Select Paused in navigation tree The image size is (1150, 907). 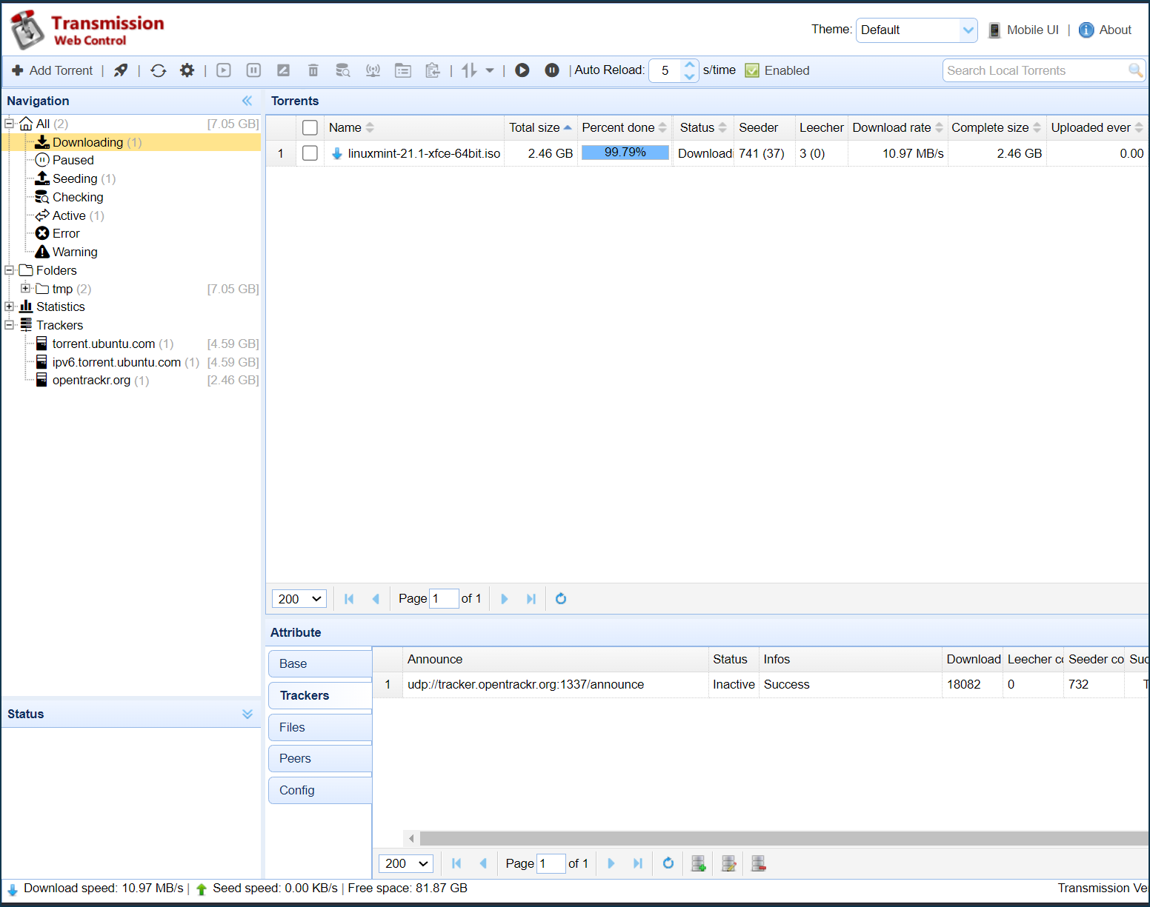64,160
